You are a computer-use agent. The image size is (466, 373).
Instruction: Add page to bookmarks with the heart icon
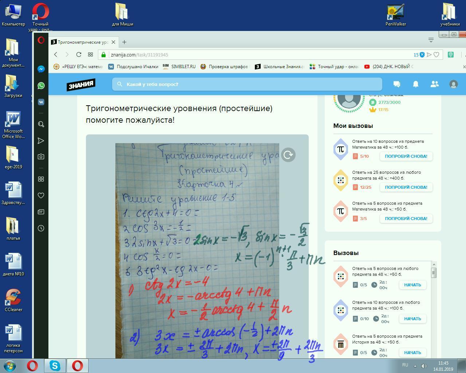[437, 55]
